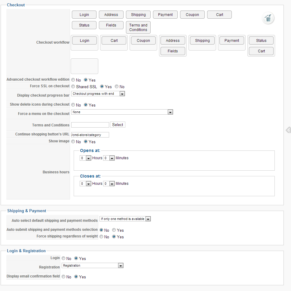Click the Continue shopping button's URL field
The width and height of the screenshot is (291, 291).
pyautogui.click(x=90, y=135)
